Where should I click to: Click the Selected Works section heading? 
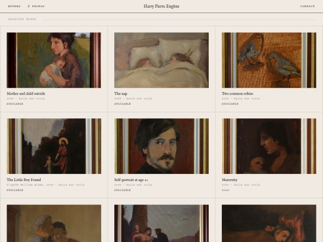point(22,19)
